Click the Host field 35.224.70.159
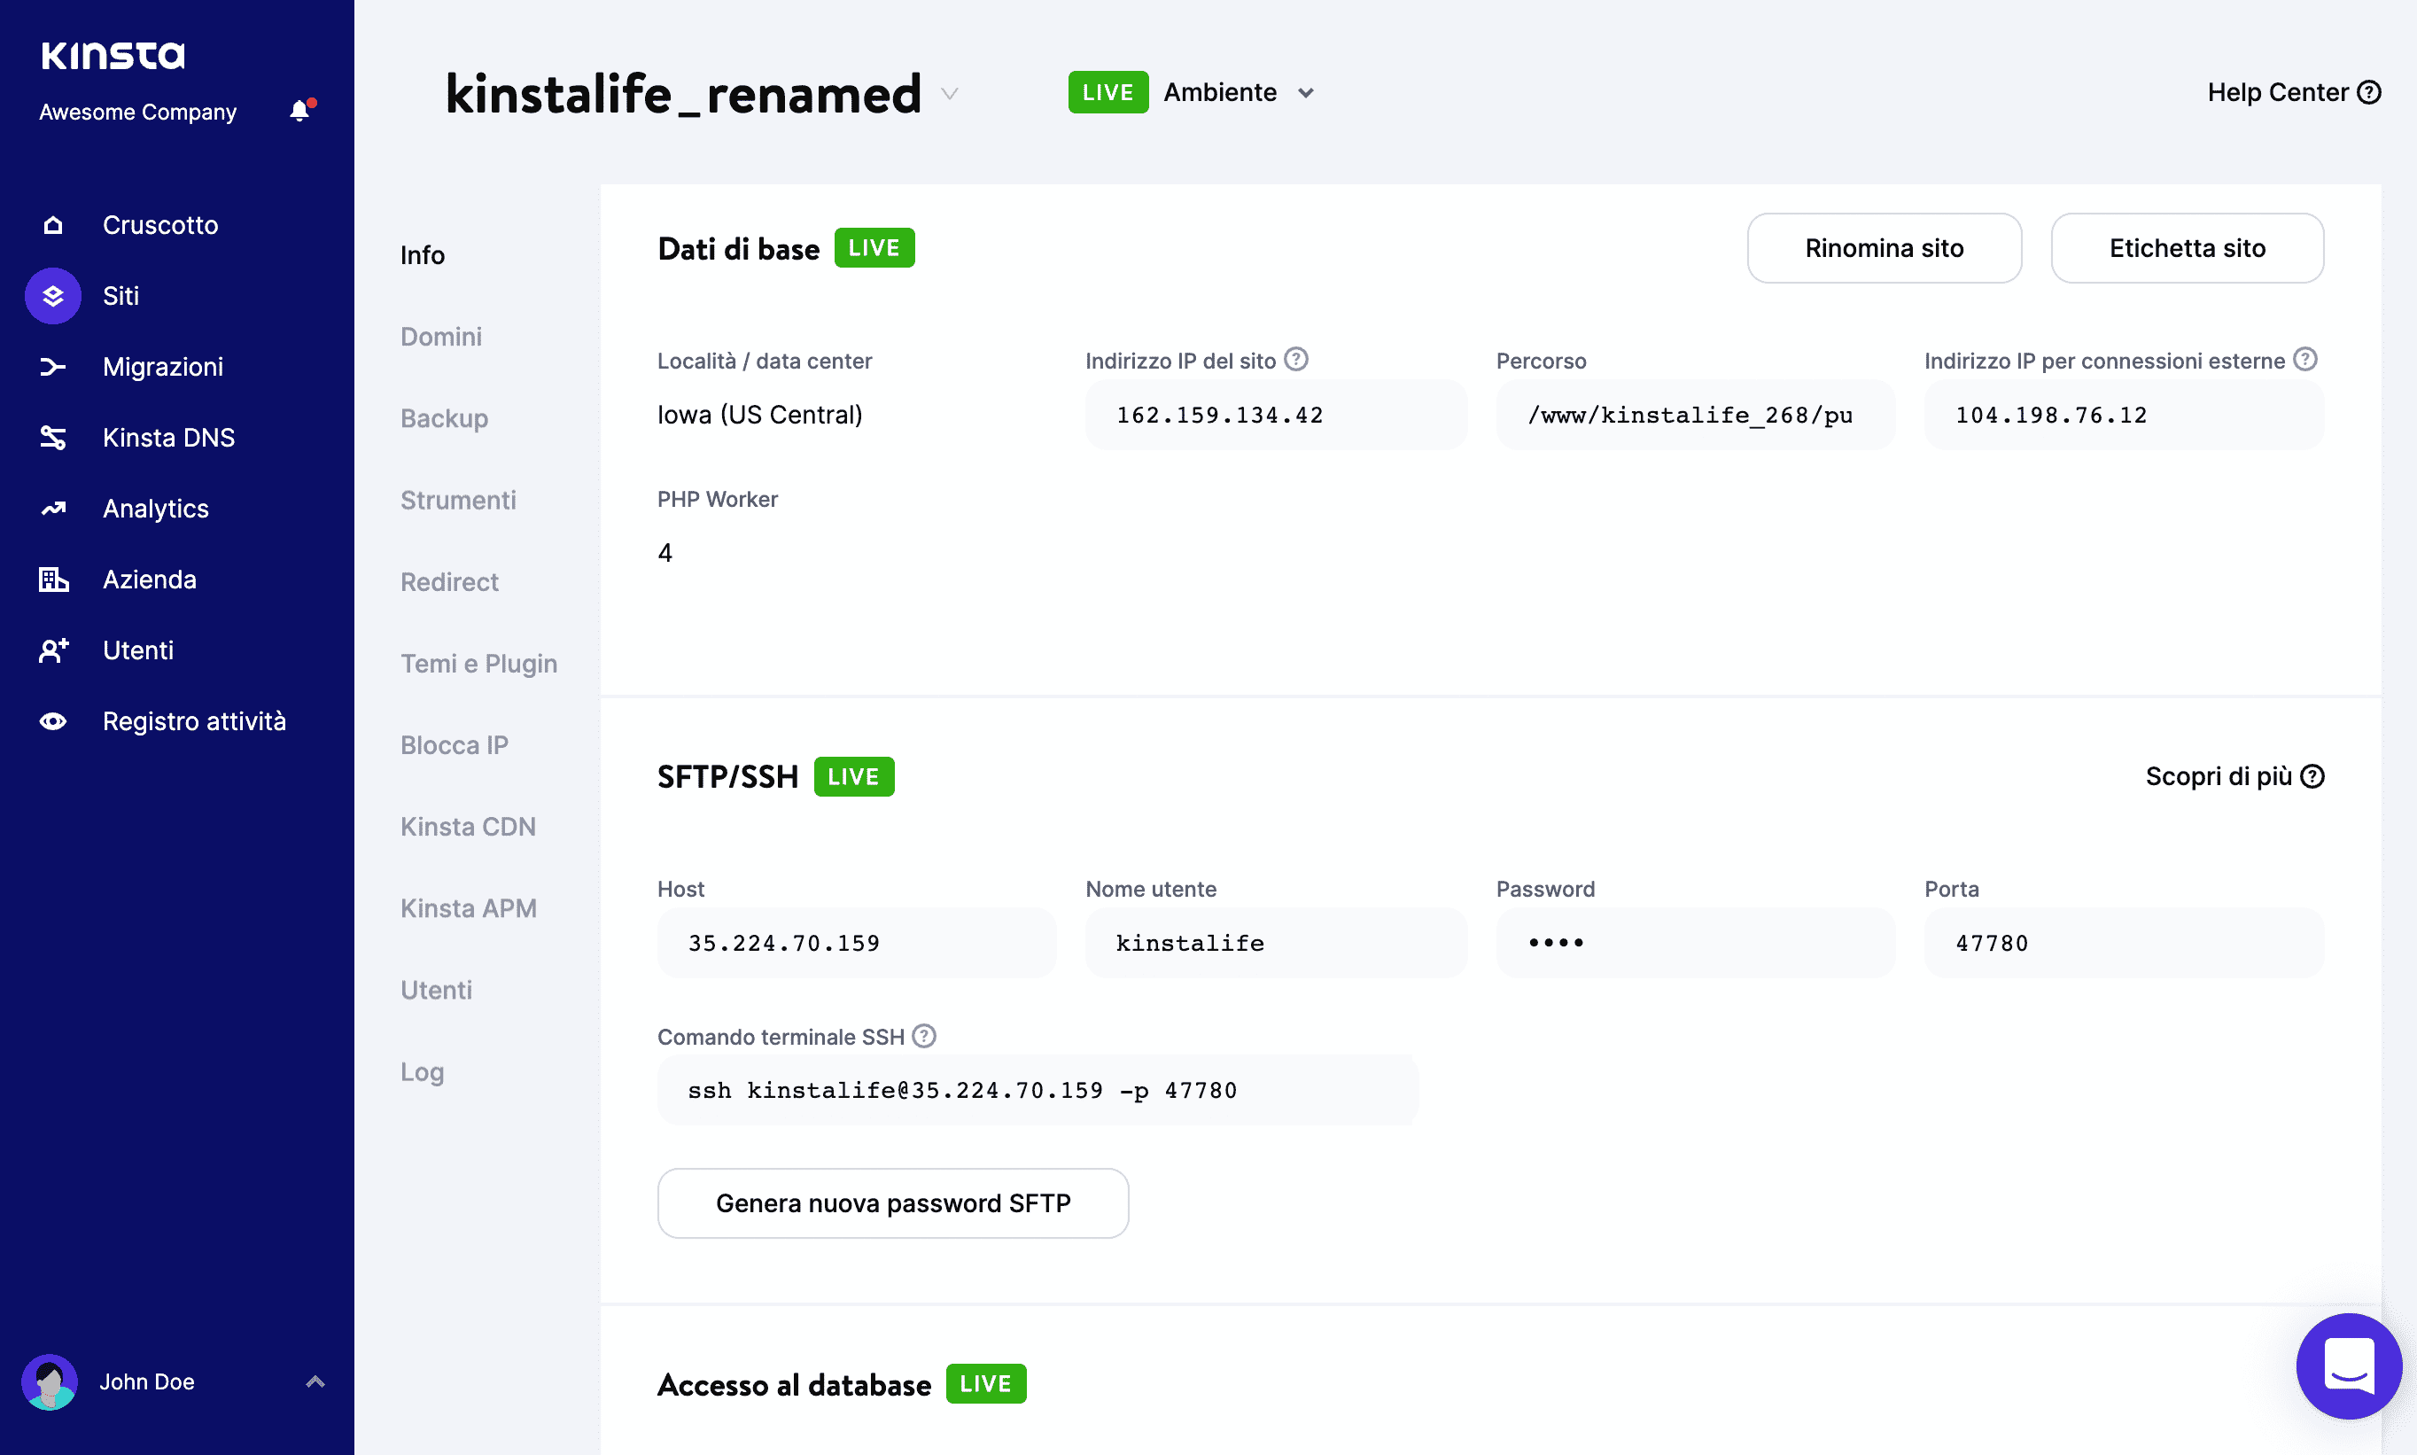 857,943
